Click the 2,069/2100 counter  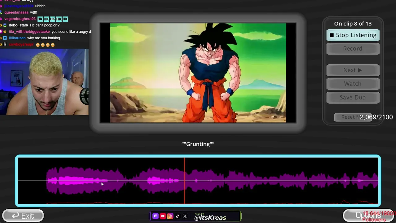click(x=376, y=117)
